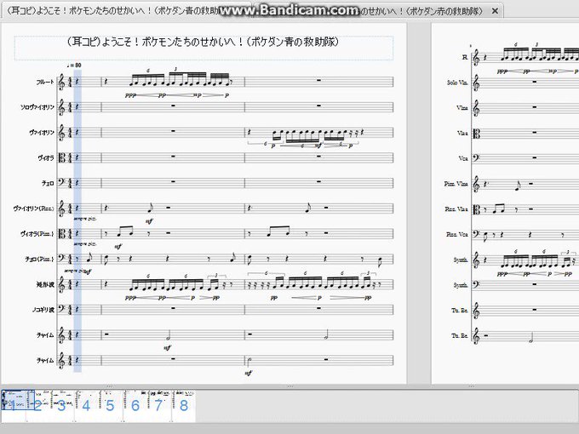
Task: Click the alto clef of the ヴィオラ(Pizz.) staff
Action: [61, 234]
